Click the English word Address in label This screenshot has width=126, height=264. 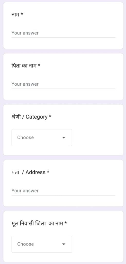click(35, 172)
